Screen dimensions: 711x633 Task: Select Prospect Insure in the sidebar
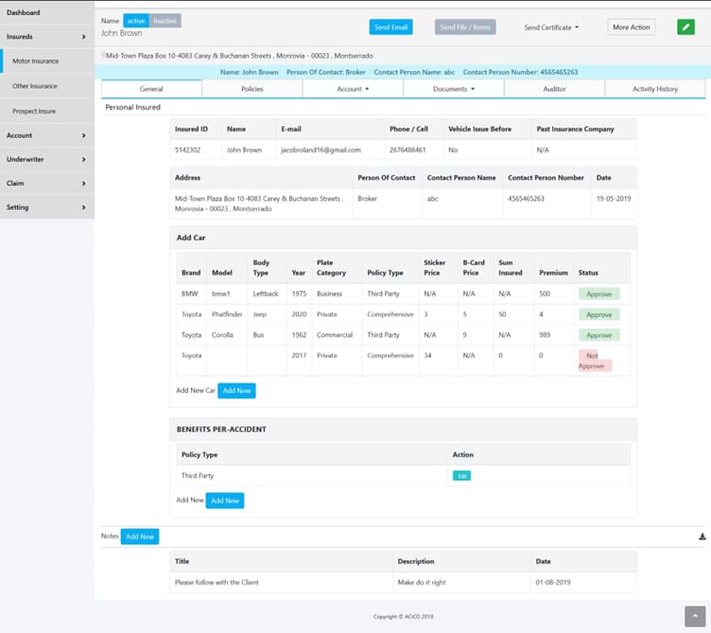pos(47,111)
